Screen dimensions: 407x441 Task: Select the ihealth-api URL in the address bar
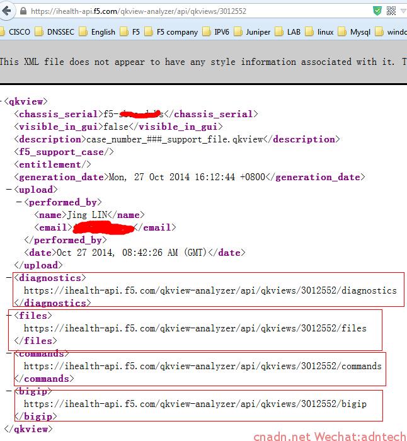pyautogui.click(x=139, y=11)
